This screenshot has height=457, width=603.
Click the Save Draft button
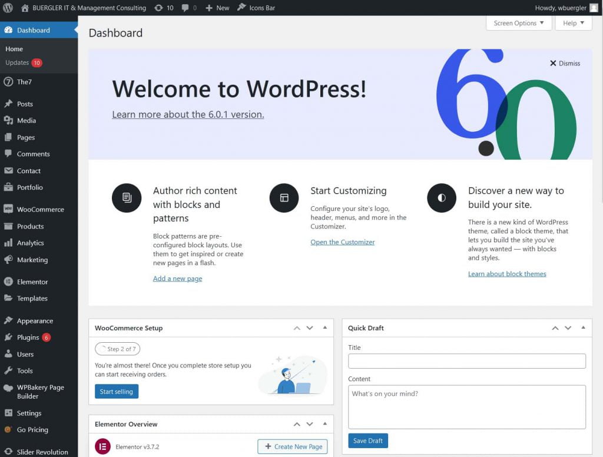[368, 441]
